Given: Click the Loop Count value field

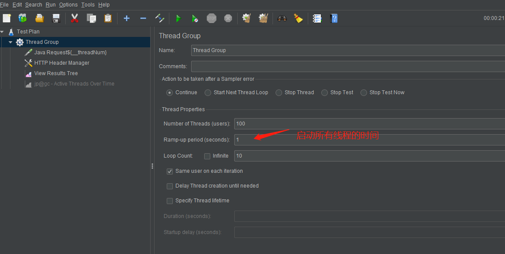Looking at the screenshot, I should coord(370,156).
